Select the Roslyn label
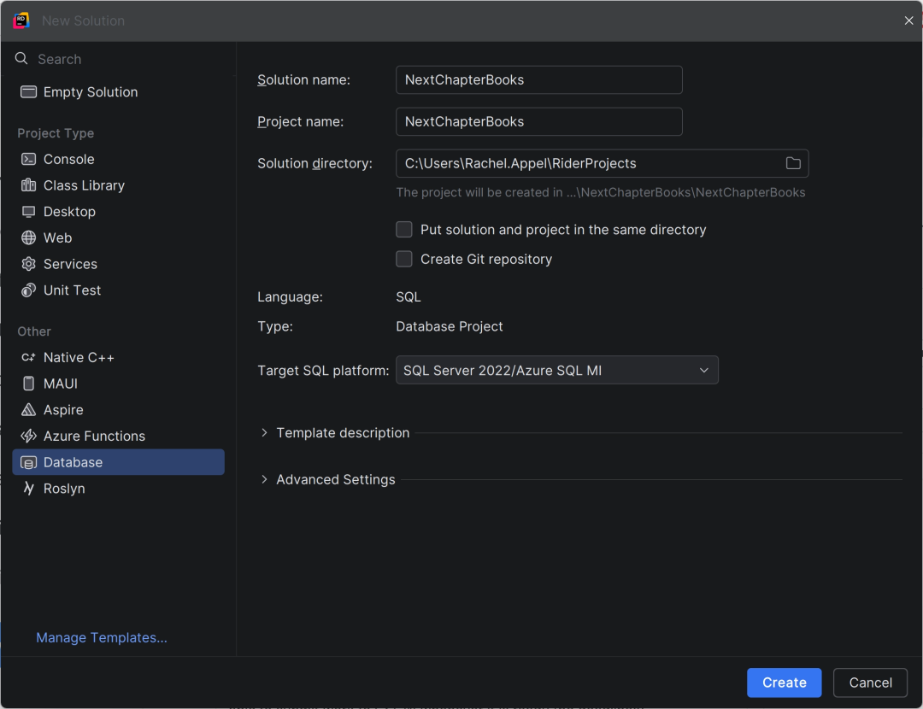Image resolution: width=923 pixels, height=709 pixels. pyautogui.click(x=64, y=489)
